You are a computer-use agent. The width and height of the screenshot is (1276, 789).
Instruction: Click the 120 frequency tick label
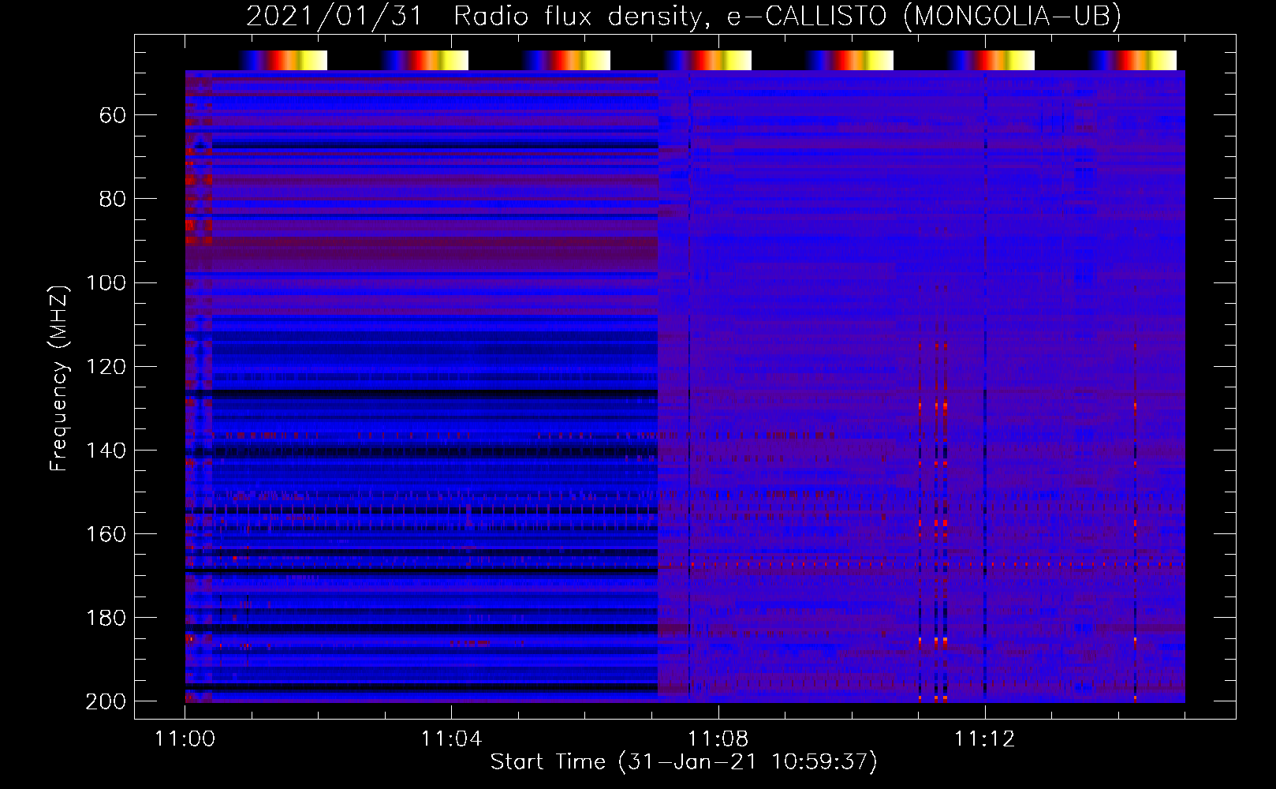[x=106, y=367]
